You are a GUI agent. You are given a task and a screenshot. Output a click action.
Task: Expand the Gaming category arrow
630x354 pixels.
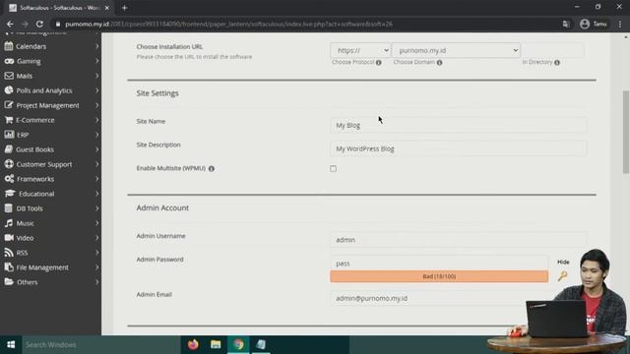[96, 61]
